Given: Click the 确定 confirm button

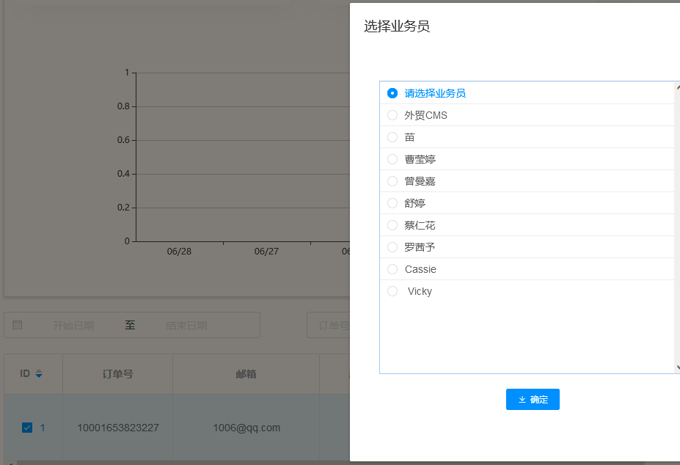Looking at the screenshot, I should click(x=533, y=400).
